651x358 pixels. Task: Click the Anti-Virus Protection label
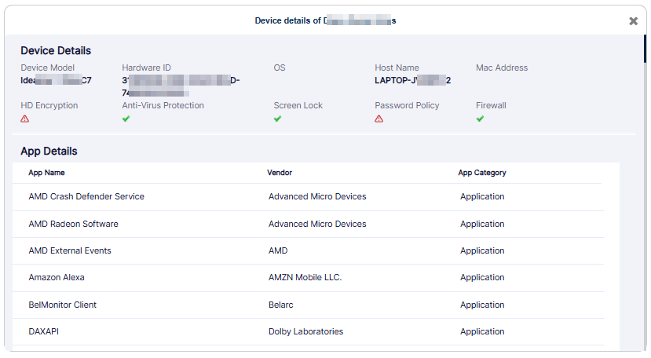pos(163,105)
